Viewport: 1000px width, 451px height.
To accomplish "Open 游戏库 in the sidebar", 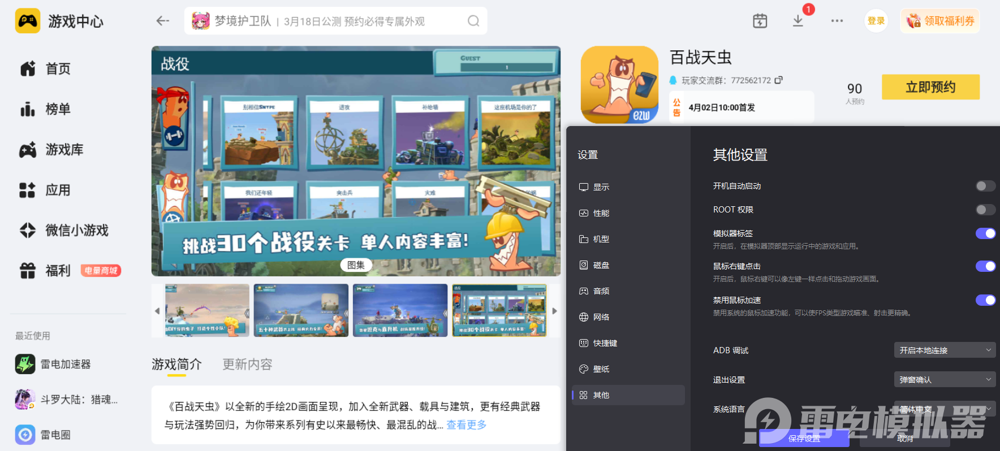I will (51, 150).
